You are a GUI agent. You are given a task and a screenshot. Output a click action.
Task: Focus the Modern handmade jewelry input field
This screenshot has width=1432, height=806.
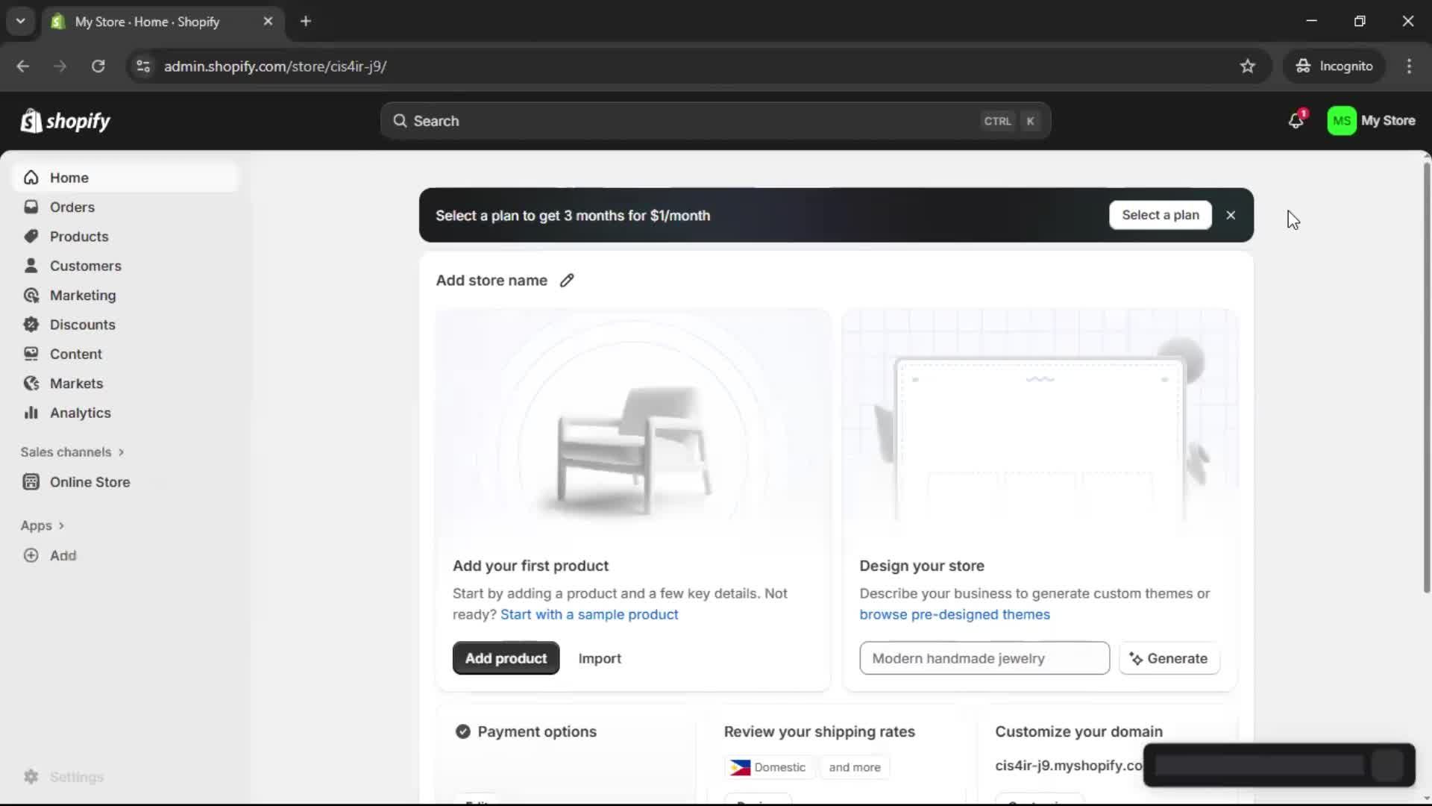point(984,658)
